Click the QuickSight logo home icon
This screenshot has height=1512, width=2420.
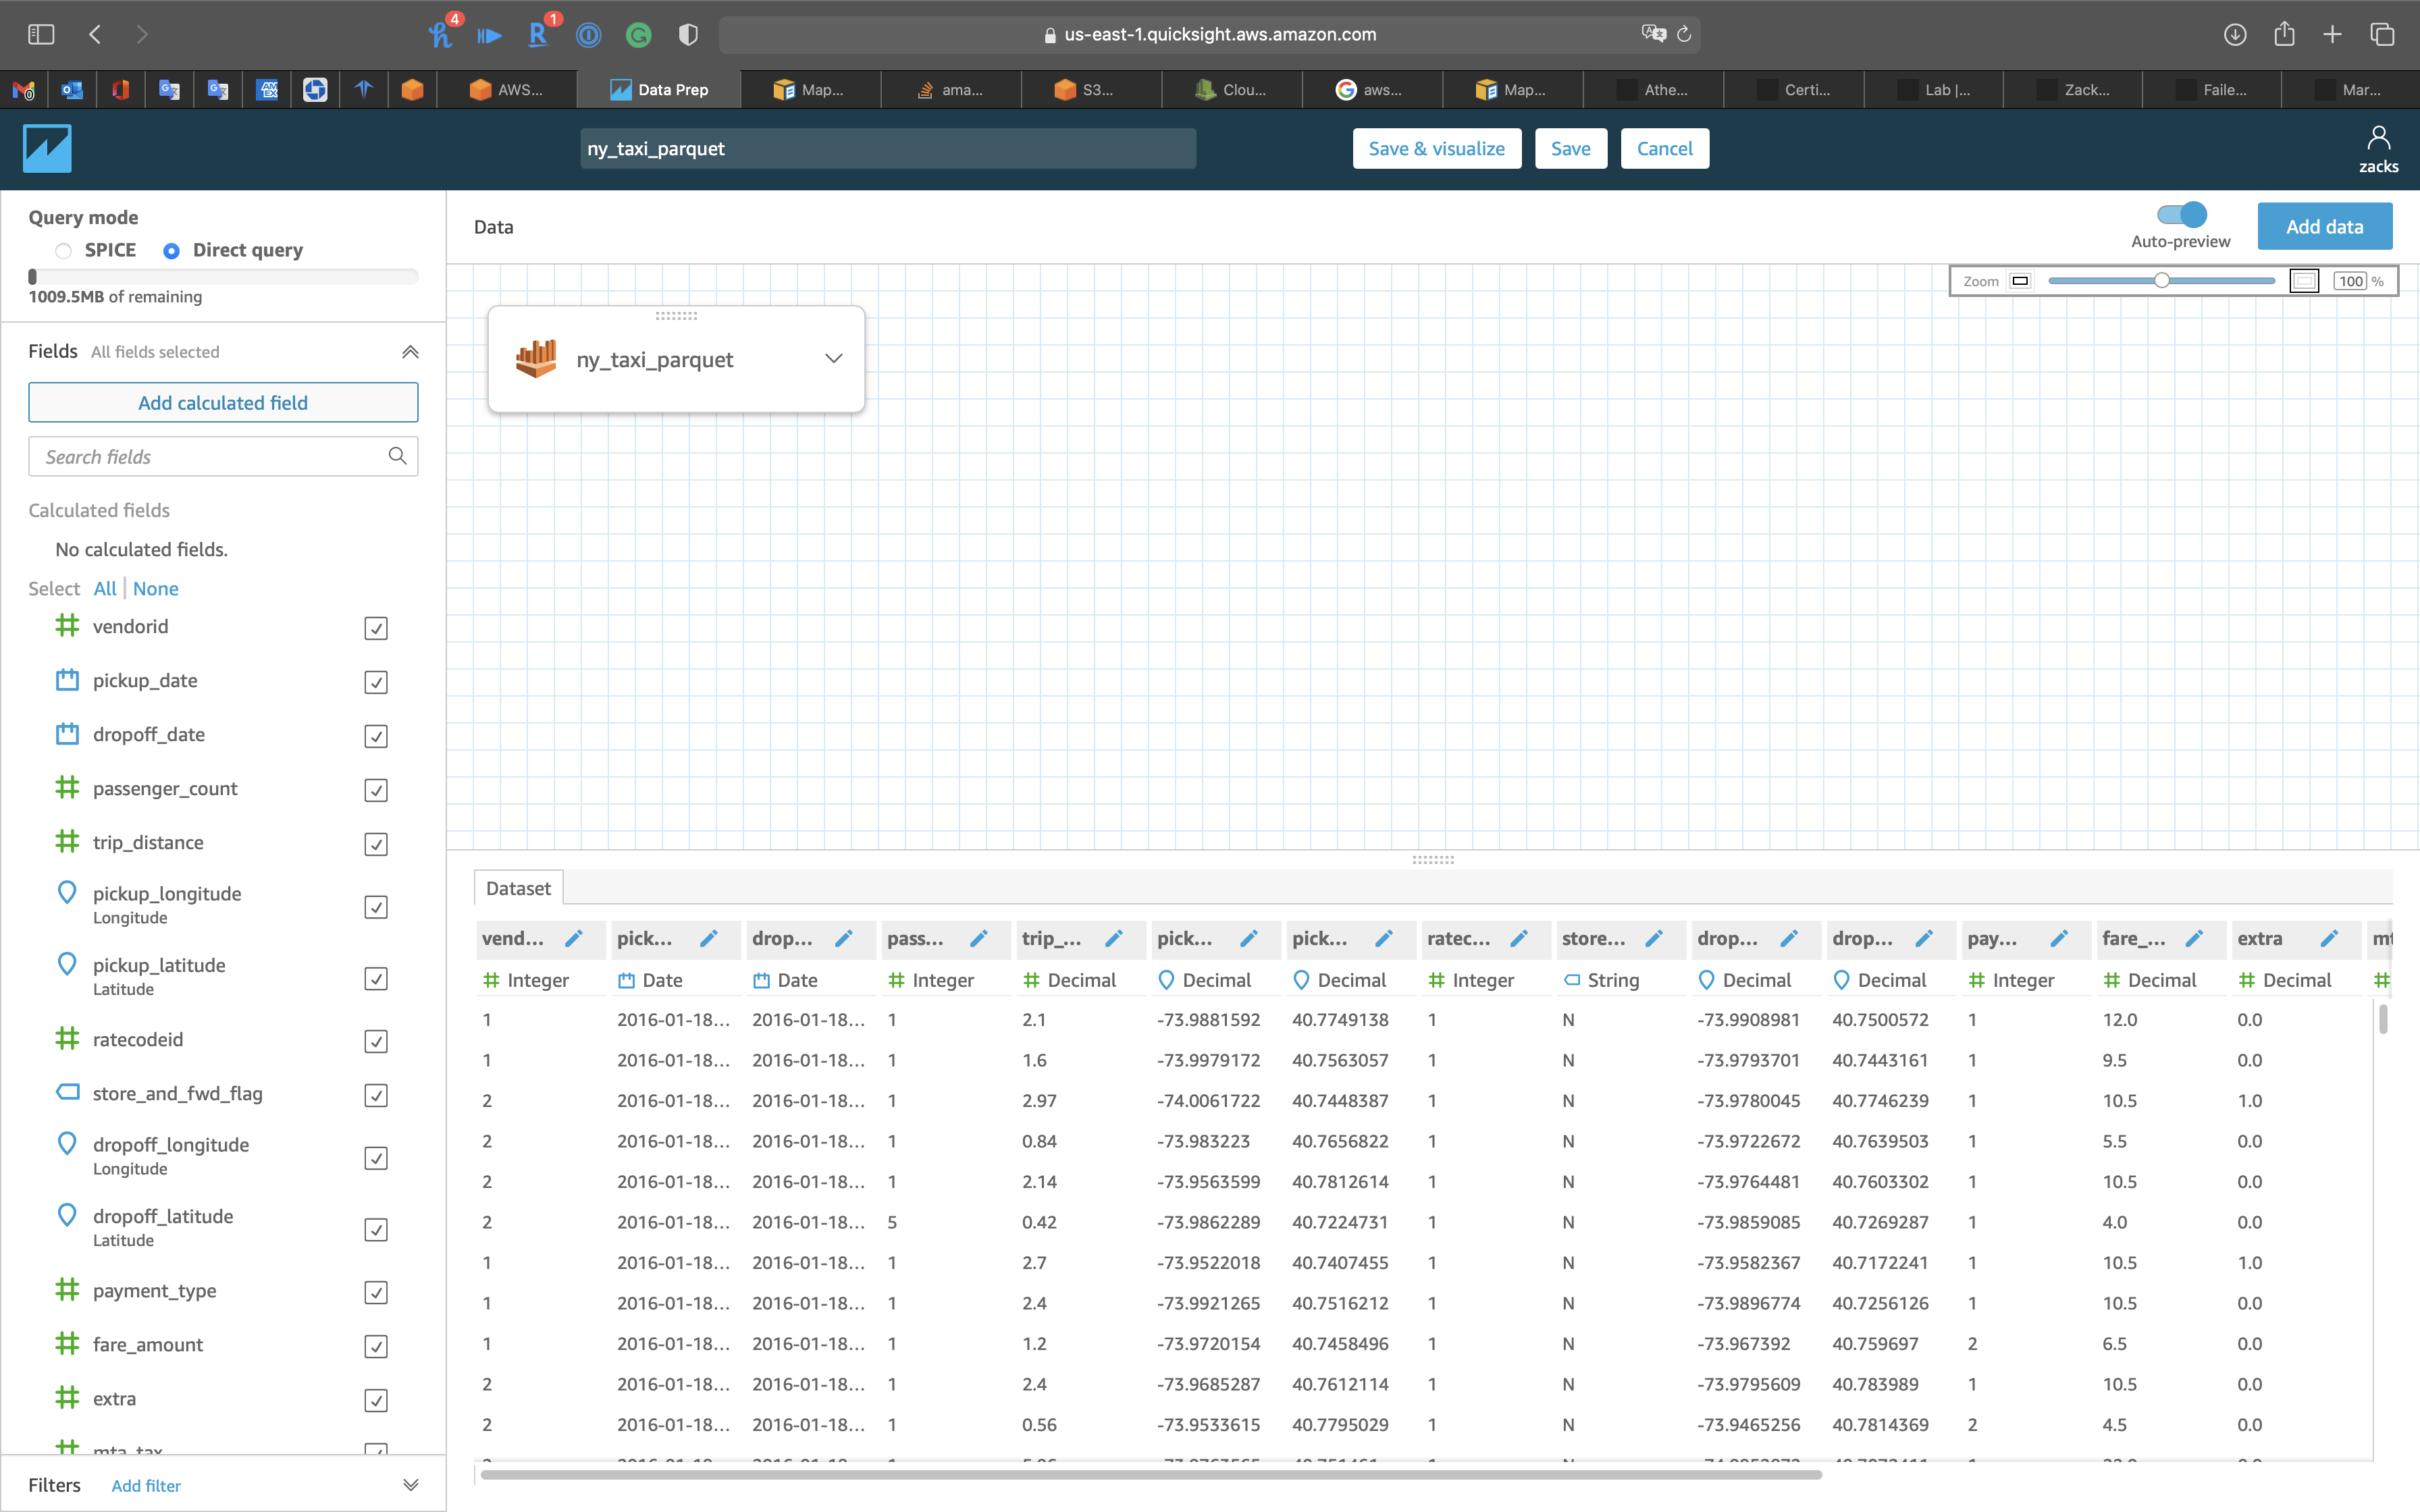(47, 148)
